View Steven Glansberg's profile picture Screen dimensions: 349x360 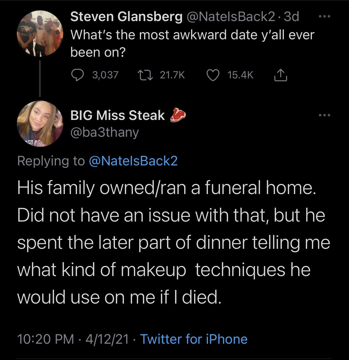click(x=40, y=34)
